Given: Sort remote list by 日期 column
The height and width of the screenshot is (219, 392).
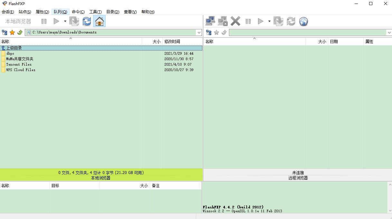Looking at the screenshot, I should click(346, 41).
